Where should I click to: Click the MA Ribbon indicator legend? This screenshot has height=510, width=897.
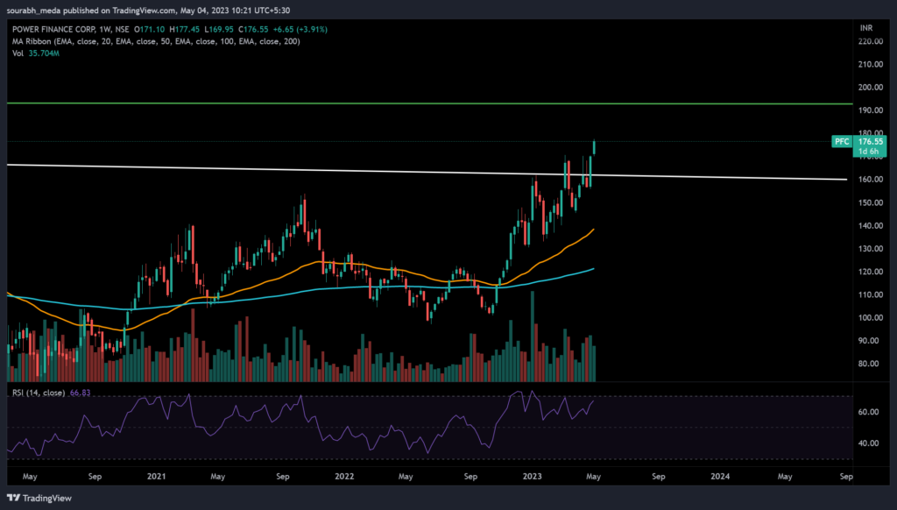[156, 41]
